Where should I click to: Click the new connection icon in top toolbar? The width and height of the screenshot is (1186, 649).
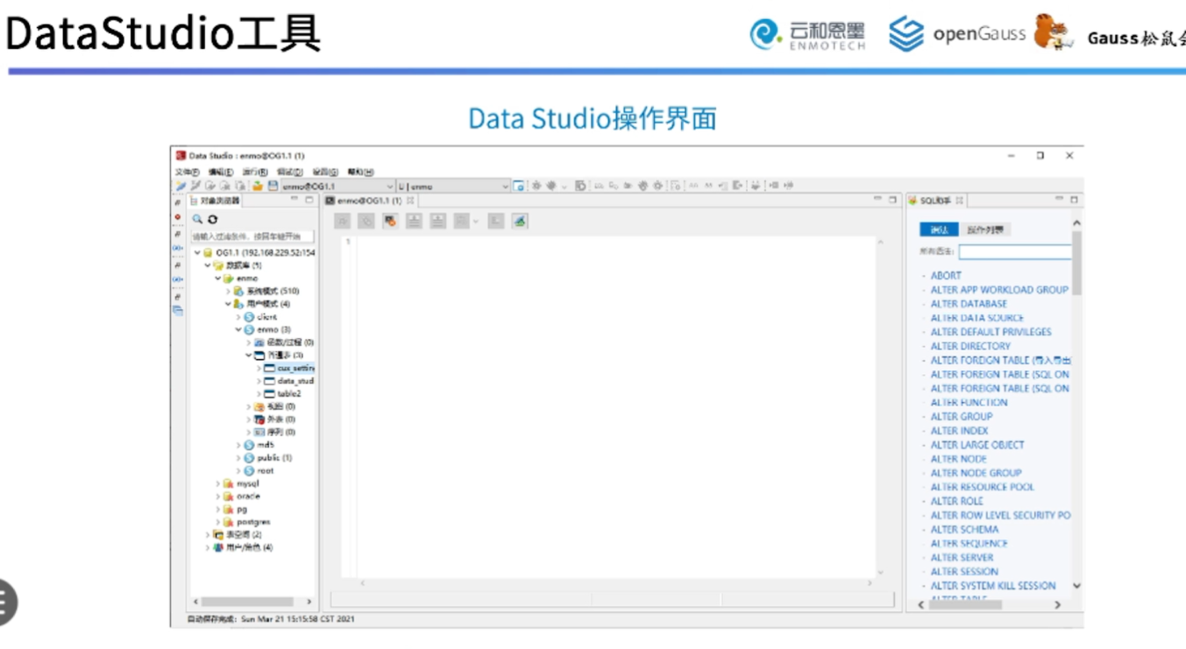point(181,186)
